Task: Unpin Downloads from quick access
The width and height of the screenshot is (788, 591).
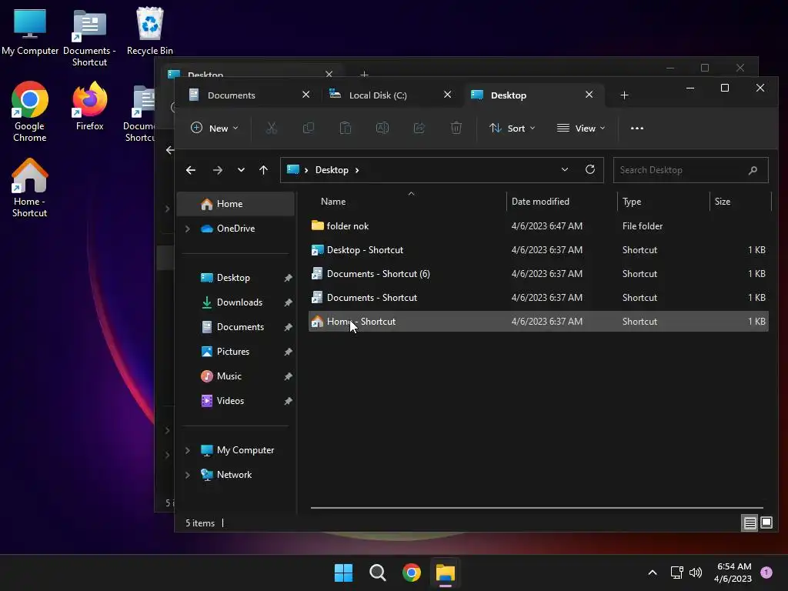Action: 288,302
